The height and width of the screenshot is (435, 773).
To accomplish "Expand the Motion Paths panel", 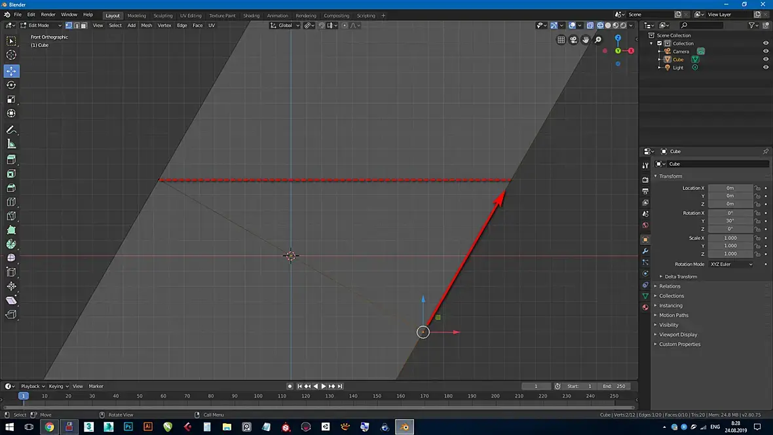I will coord(673,315).
